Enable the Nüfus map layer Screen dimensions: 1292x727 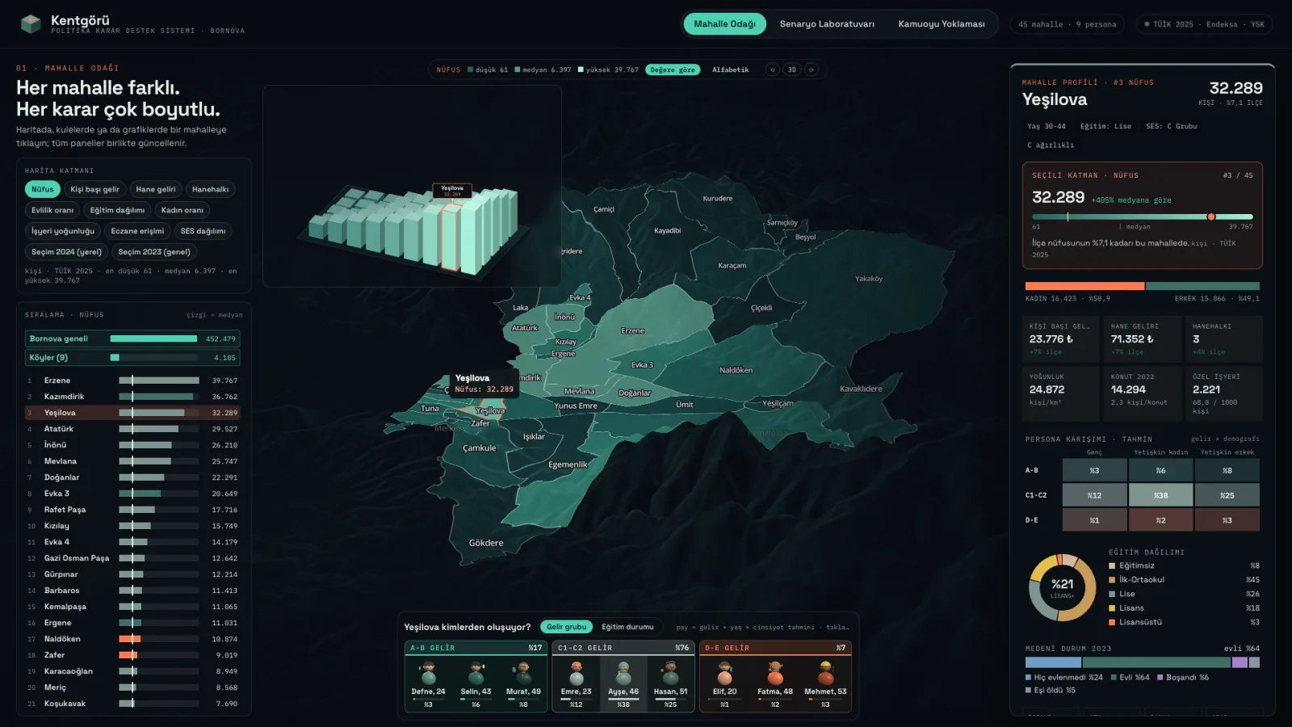[43, 189]
